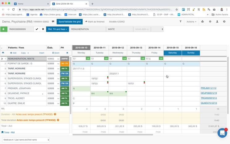The width and height of the screenshot is (230, 144).
Task: Click cell 251171:1.5 on Monday
Action: pos(81,69)
